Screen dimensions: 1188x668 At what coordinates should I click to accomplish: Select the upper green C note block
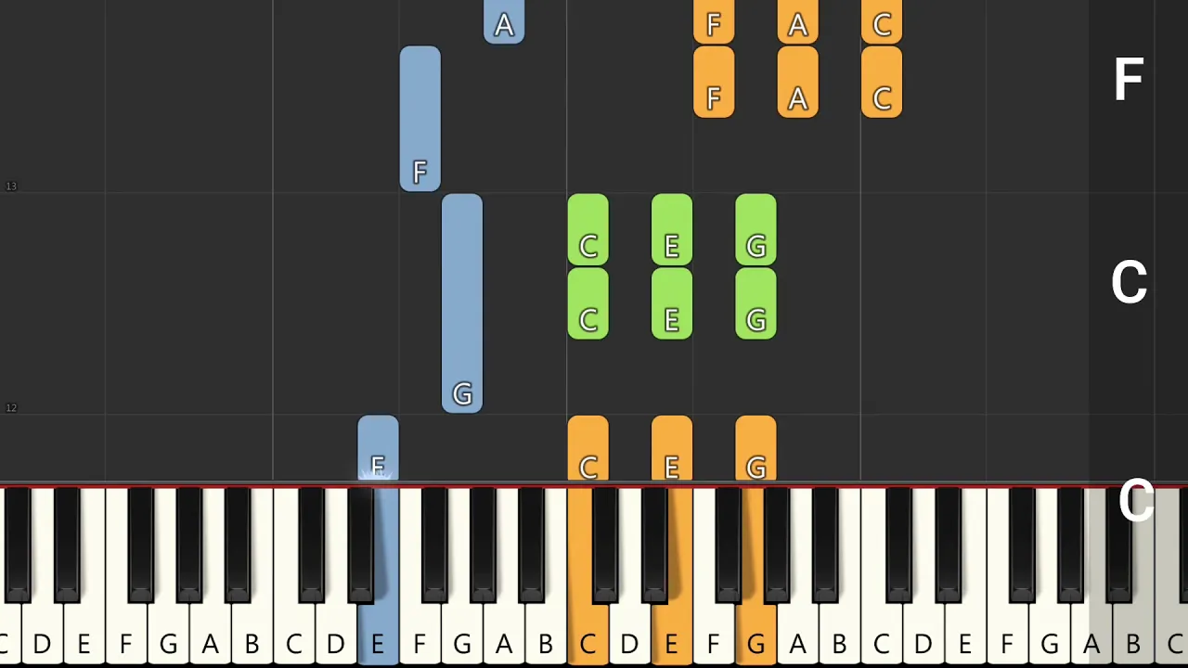click(x=588, y=230)
